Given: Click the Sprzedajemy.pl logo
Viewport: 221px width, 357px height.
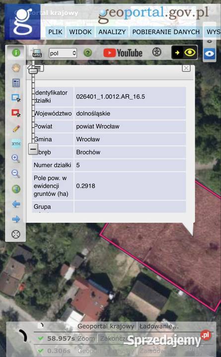Looking at the screenshot, I should click(x=169, y=339).
